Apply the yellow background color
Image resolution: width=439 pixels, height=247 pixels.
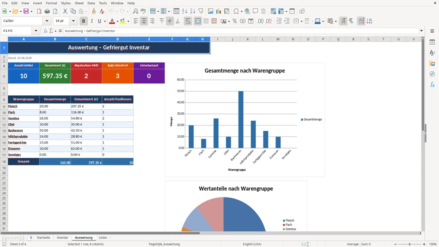click(x=123, y=21)
